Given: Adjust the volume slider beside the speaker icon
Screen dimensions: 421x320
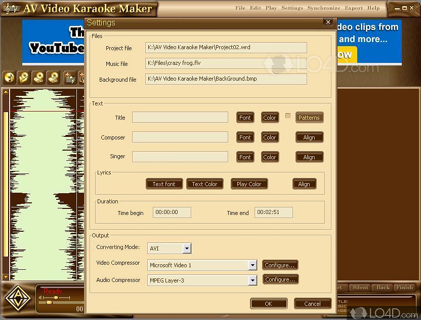Looking at the screenshot, I should point(56,298).
